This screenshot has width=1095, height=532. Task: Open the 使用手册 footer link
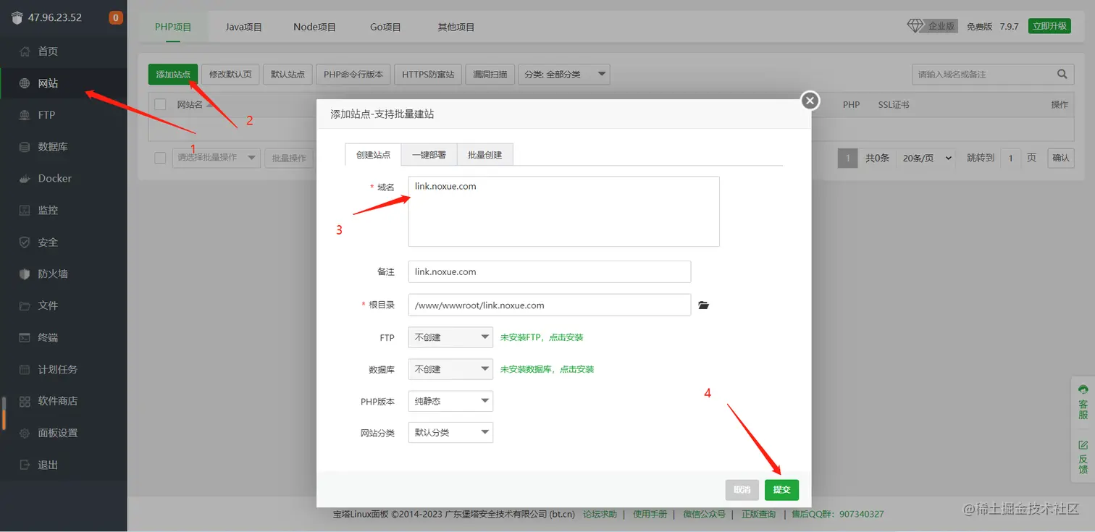650,514
